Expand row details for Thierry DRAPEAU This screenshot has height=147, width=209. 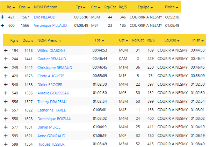pos(6,102)
